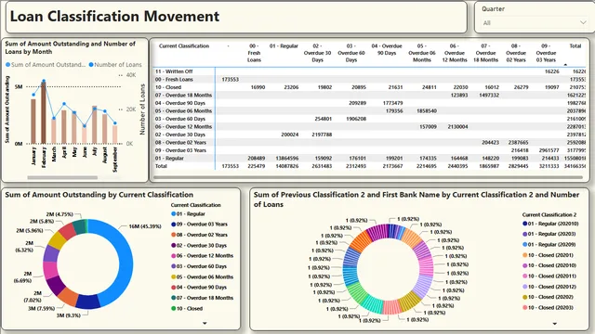This screenshot has height=334, width=595.
Task: Click Number of Loans legend item
Action: pos(115,65)
